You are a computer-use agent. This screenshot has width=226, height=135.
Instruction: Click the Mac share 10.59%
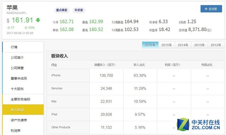click(x=140, y=101)
